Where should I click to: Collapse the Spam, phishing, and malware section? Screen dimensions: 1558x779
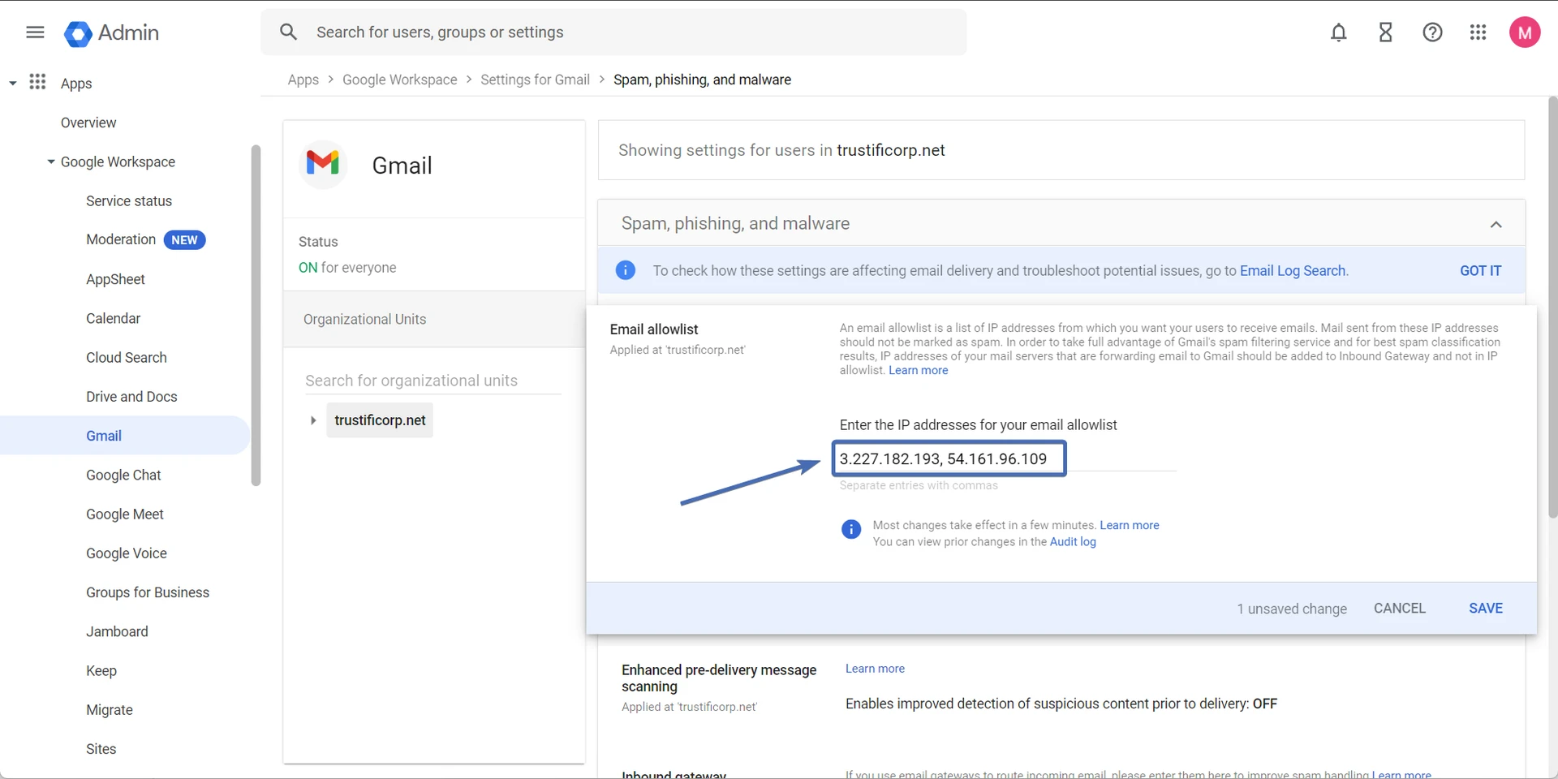point(1496,225)
